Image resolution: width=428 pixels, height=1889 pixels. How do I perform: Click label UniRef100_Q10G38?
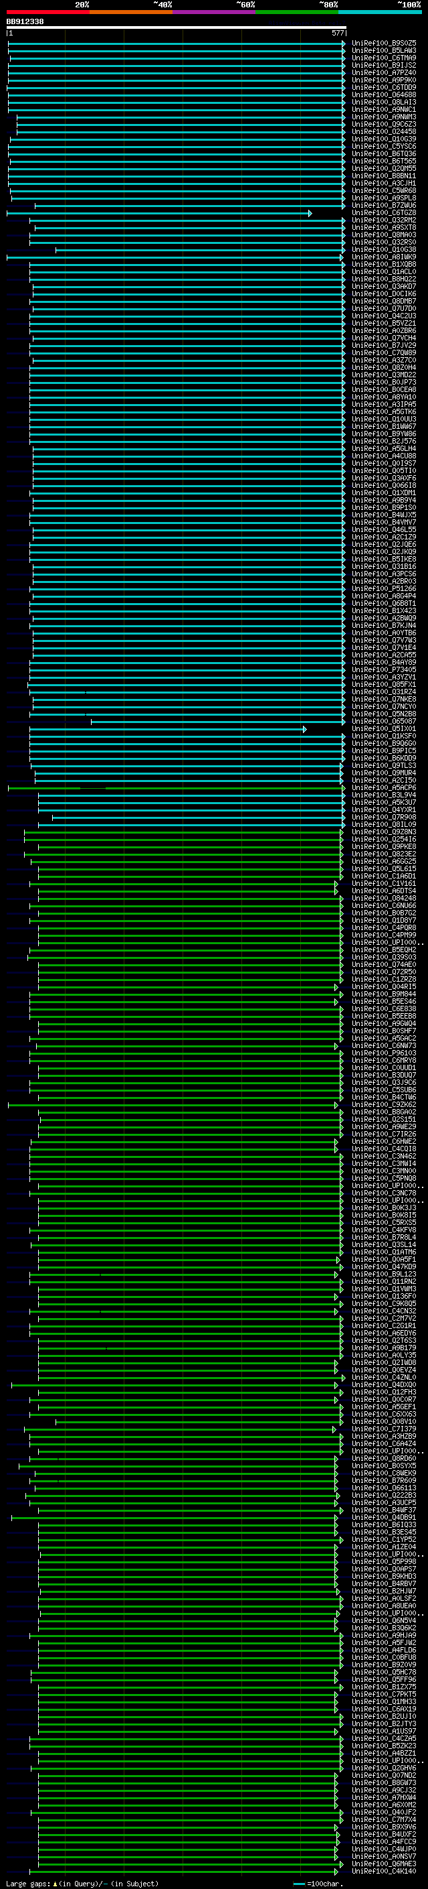383,249
